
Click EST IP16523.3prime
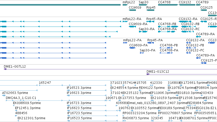point(79,88)
